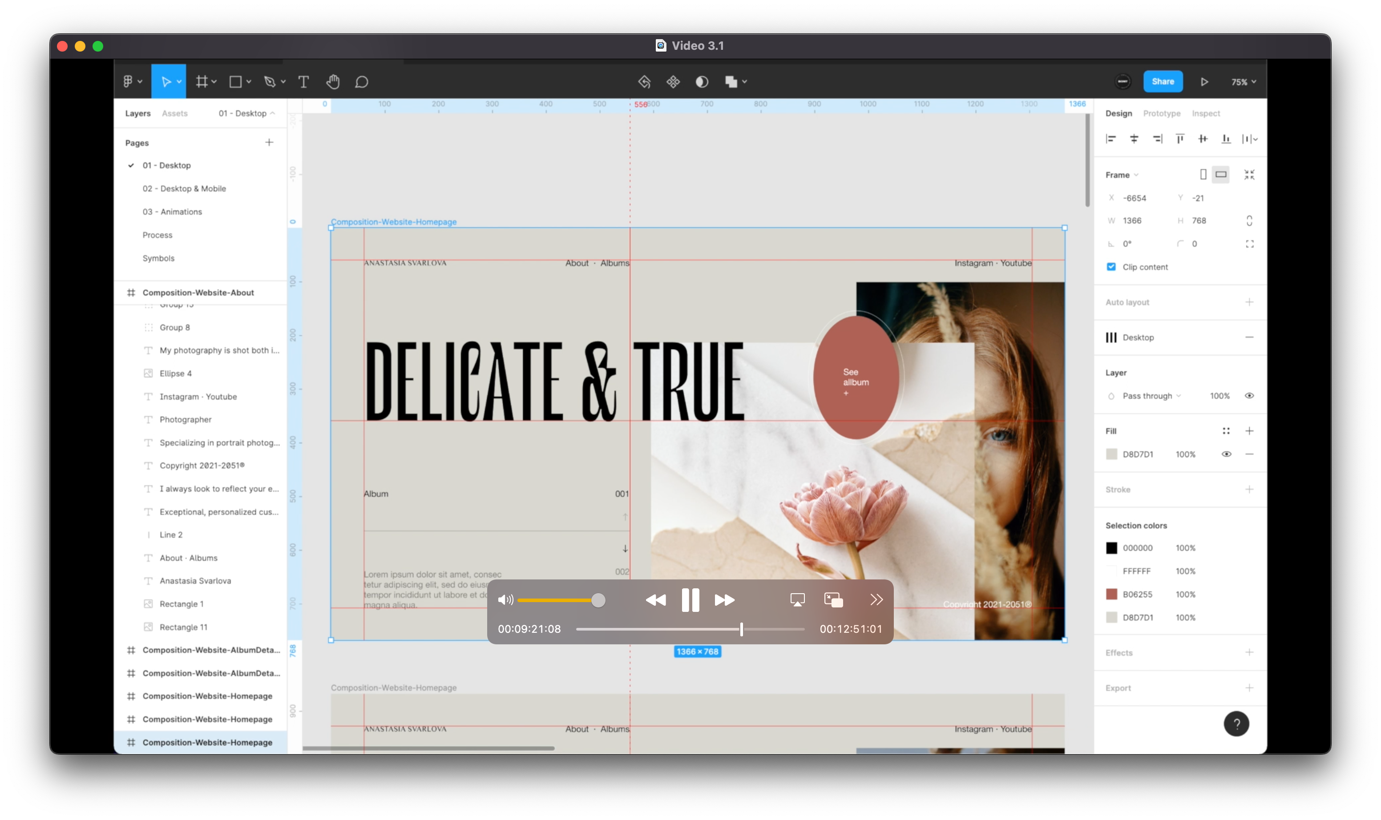Screen dimensions: 1381x820
Task: Hide the D8D7D1 fill visibility
Action: point(1227,454)
